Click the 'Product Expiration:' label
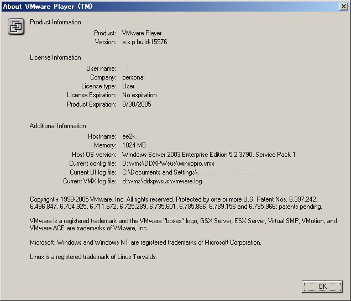The width and height of the screenshot is (351, 301). [91, 104]
